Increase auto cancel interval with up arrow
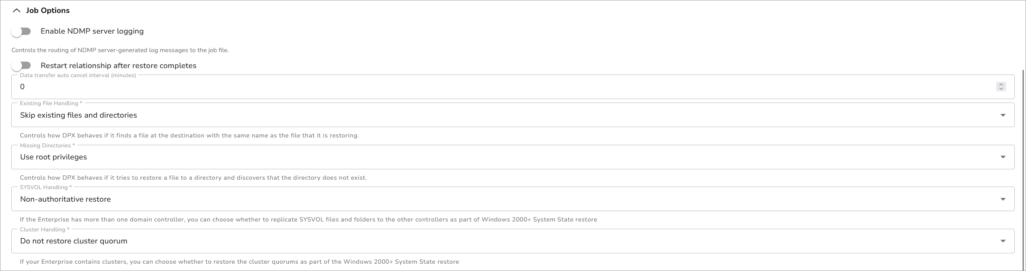Screen dimensions: 1026x271 [1001, 84]
